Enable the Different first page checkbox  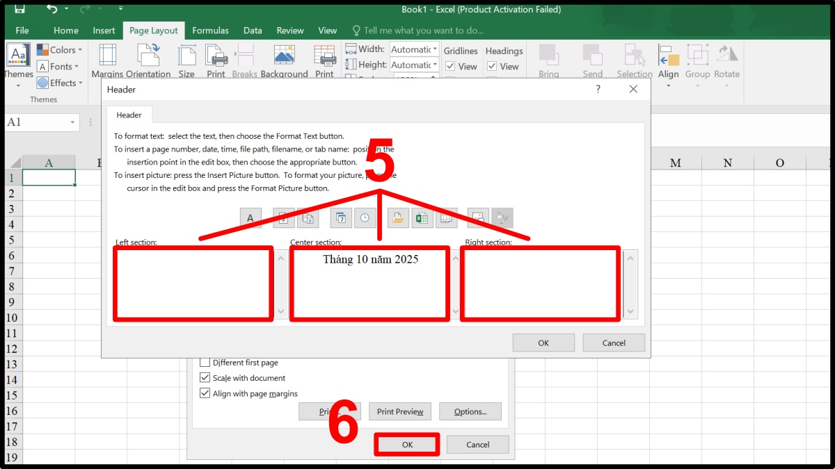(x=205, y=362)
